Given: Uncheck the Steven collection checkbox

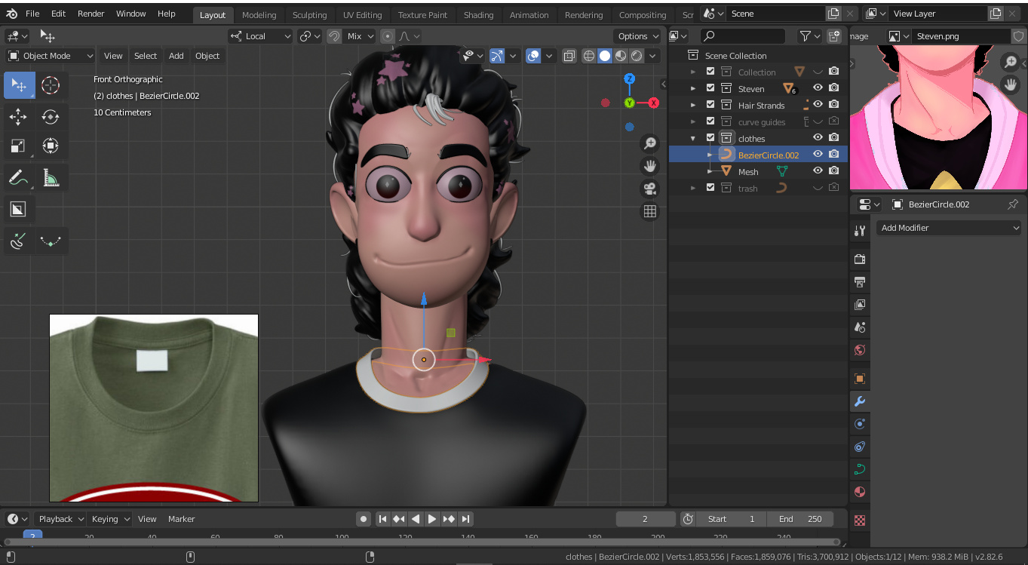Looking at the screenshot, I should (x=710, y=88).
